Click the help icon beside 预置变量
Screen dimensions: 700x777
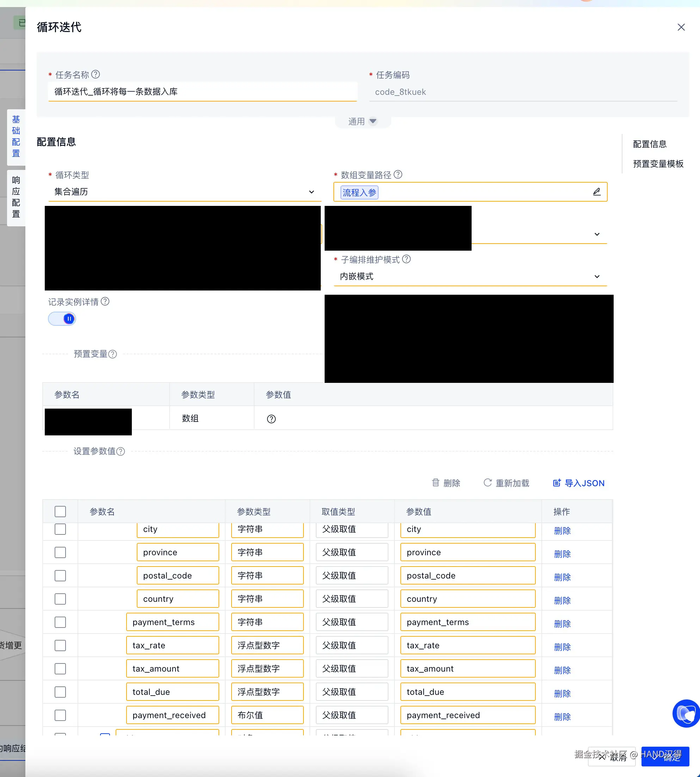(x=112, y=354)
